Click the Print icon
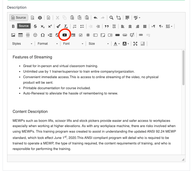The height and width of the screenshot is (171, 195). tap(40, 18)
